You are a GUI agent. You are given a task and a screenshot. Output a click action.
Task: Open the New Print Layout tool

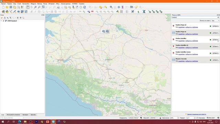[x=14, y=7]
